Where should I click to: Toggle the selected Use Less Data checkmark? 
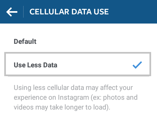pyautogui.click(x=137, y=65)
